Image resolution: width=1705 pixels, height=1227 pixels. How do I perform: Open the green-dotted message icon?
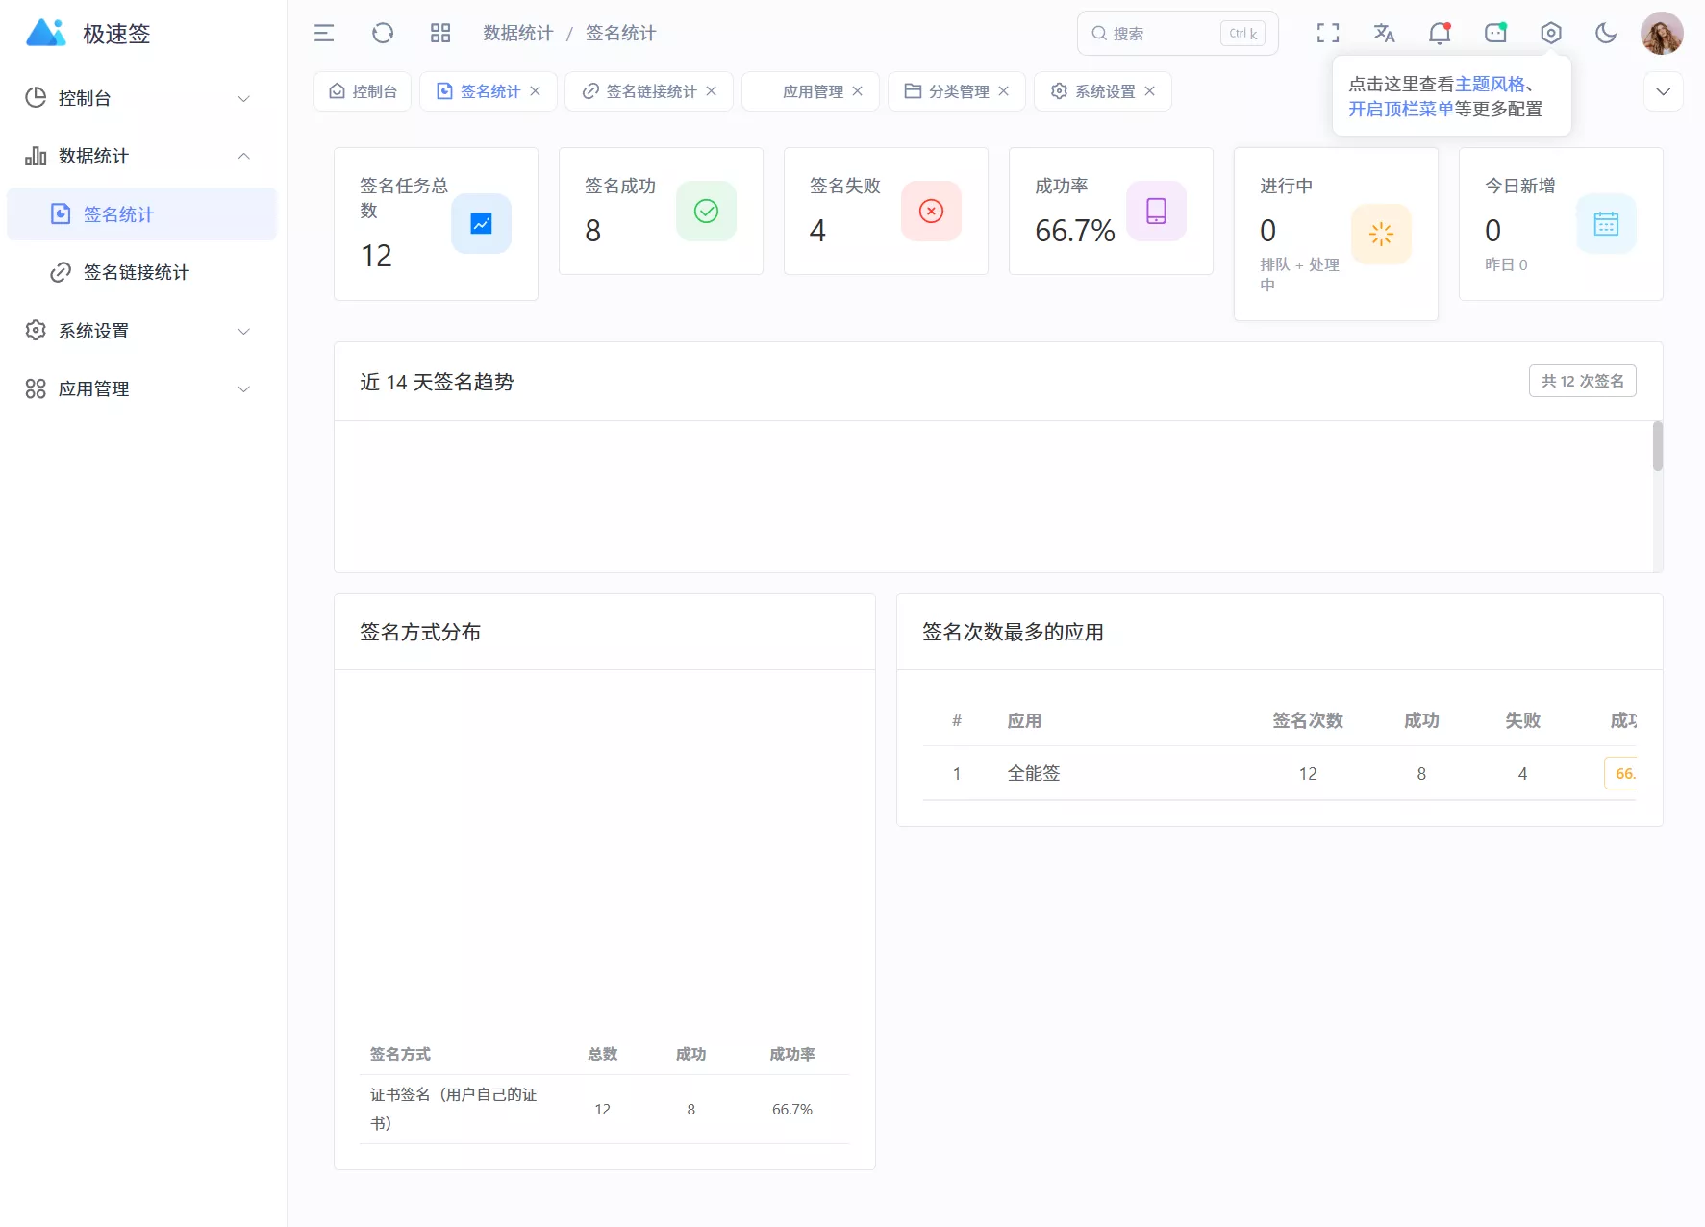1495,34
